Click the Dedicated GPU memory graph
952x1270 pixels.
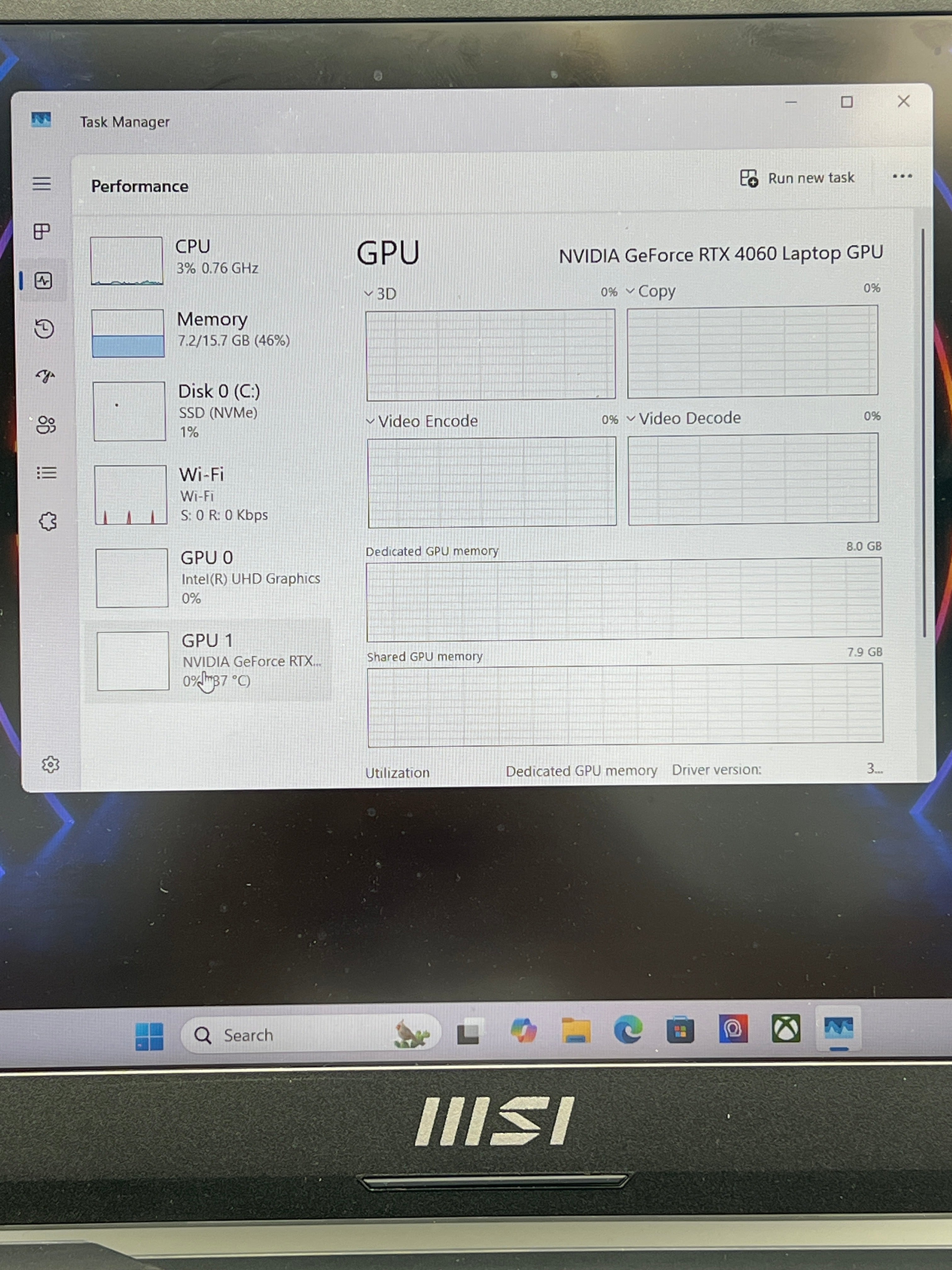click(624, 599)
